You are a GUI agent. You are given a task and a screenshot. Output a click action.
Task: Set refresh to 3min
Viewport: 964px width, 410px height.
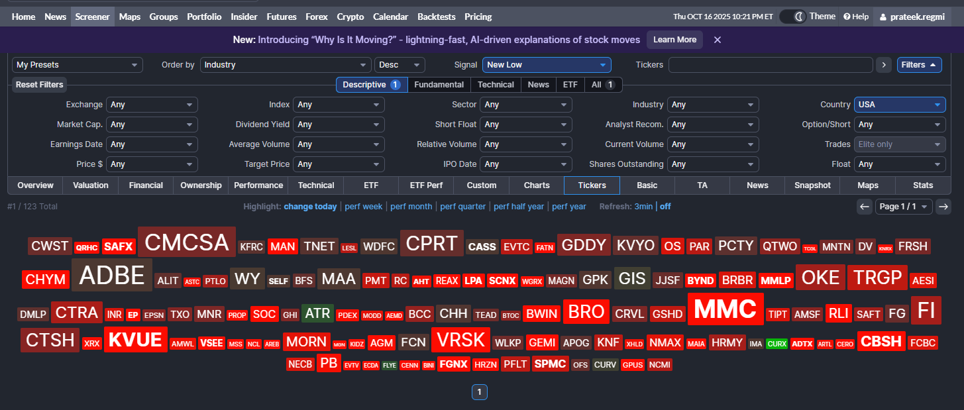click(643, 207)
